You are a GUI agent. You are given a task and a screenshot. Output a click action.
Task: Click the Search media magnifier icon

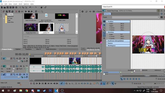click(42, 11)
